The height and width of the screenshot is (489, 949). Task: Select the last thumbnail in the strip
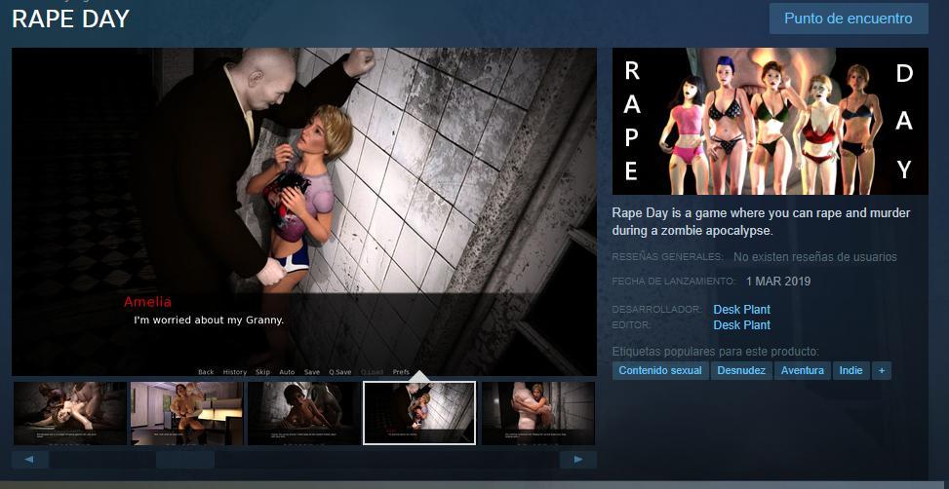pos(538,413)
